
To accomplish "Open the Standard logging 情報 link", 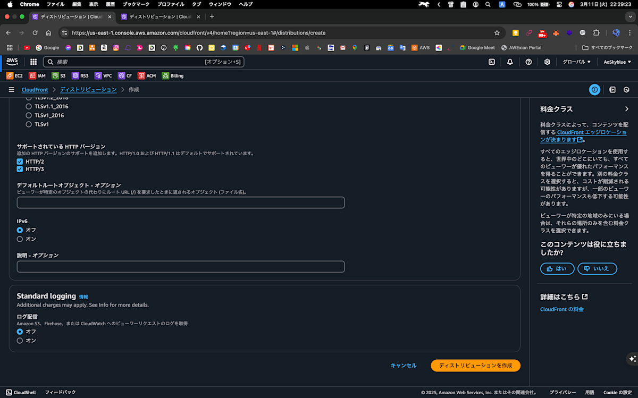I will [83, 297].
